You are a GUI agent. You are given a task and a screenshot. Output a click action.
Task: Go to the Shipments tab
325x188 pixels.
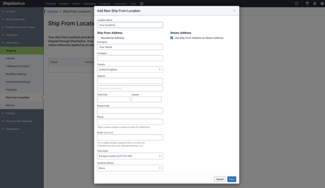(x=90, y=4)
